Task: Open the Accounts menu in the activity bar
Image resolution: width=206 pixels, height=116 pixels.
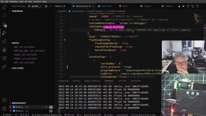Action: [4, 100]
